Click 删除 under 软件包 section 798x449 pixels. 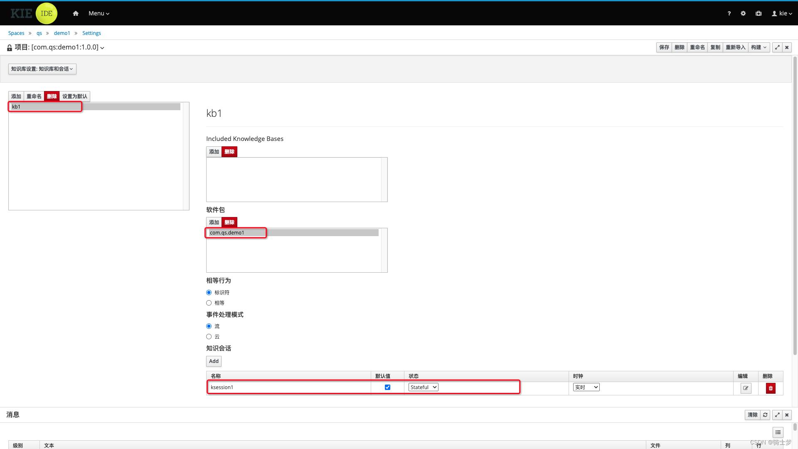(229, 222)
